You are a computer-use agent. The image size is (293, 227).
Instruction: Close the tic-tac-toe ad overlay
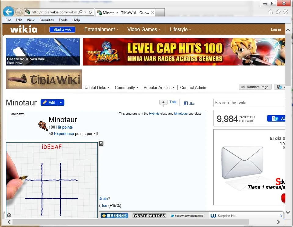pos(101,143)
